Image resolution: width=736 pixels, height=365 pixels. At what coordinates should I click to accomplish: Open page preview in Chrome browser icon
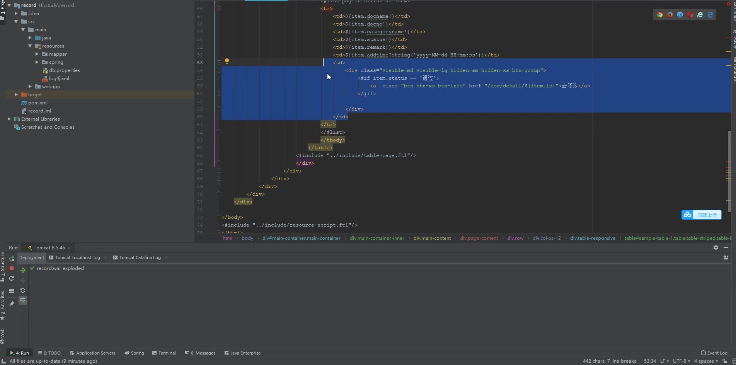(x=660, y=15)
